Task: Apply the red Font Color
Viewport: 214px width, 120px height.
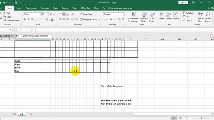Action: pos(52,19)
